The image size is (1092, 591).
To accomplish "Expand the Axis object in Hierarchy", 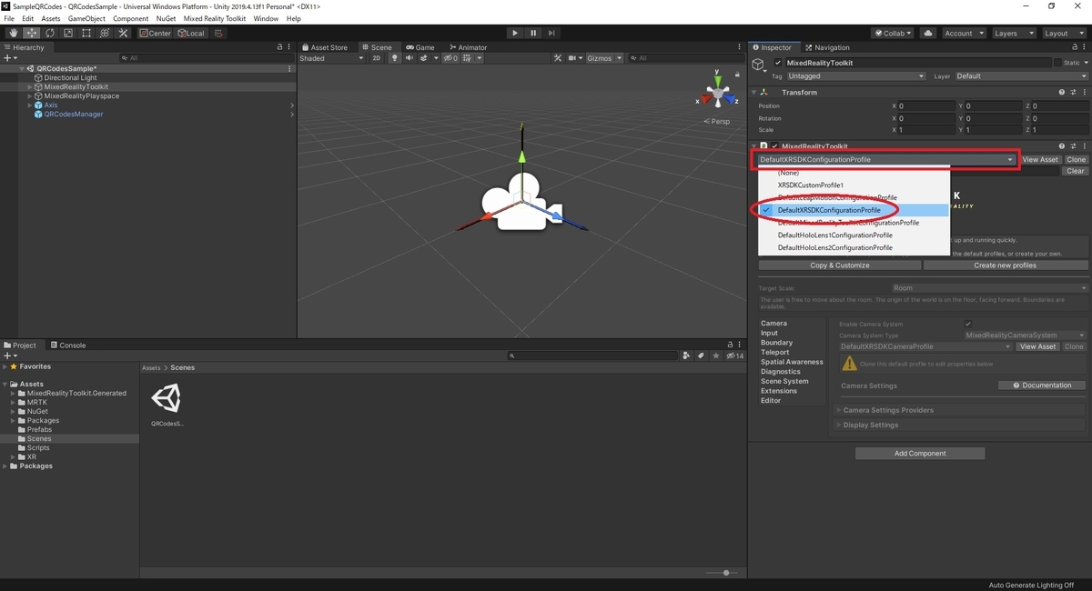I will tap(30, 105).
